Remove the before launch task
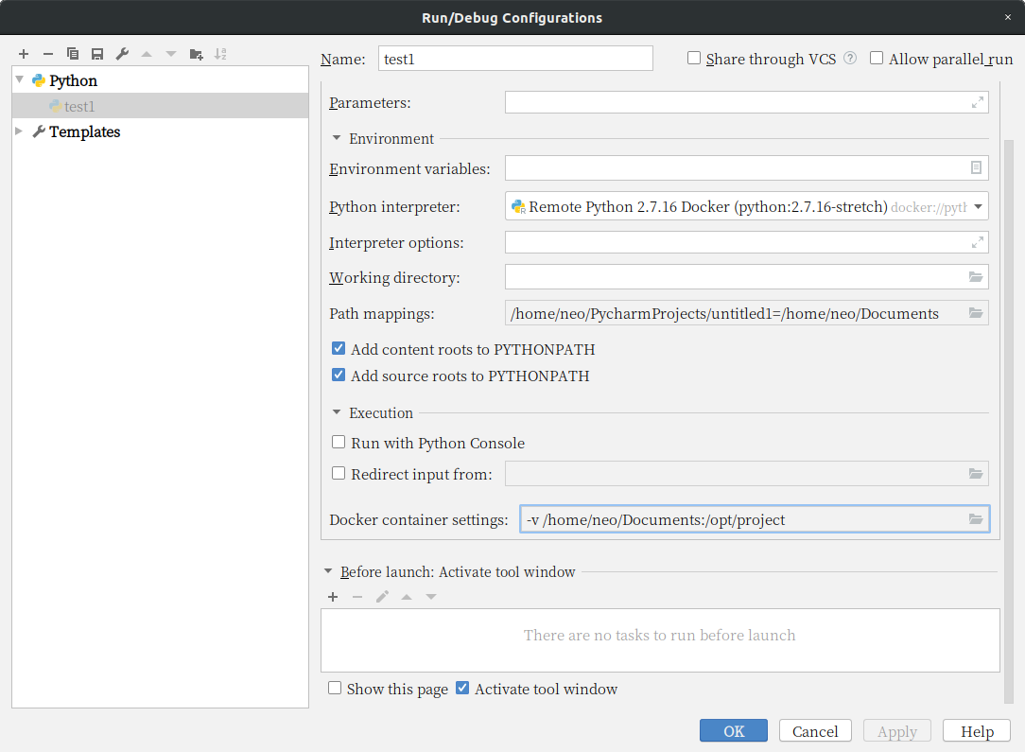The width and height of the screenshot is (1025, 752). pos(356,597)
